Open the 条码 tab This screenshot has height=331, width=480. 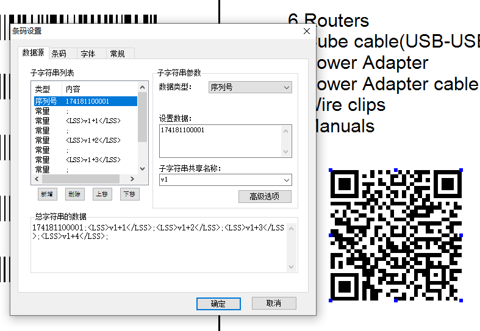[x=62, y=54]
